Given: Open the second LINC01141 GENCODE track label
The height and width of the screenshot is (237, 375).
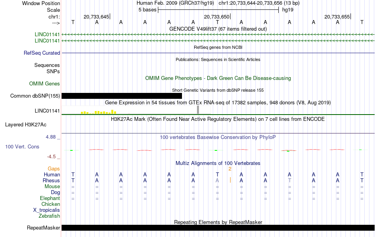Looking at the screenshot, I should pyautogui.click(x=47, y=41).
